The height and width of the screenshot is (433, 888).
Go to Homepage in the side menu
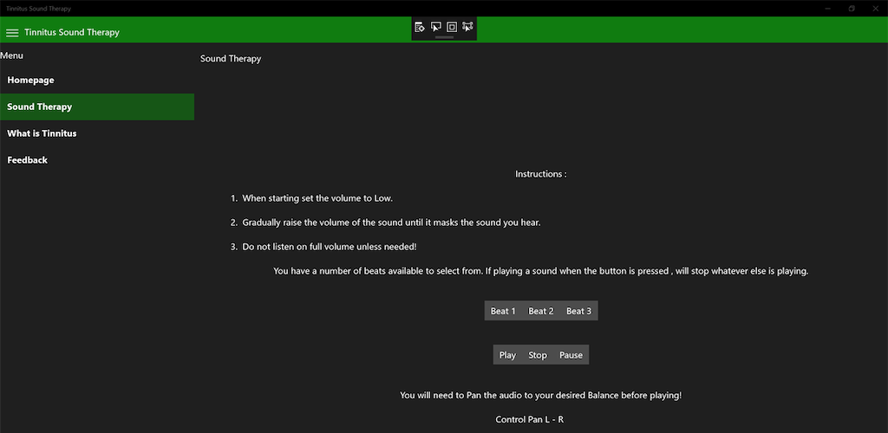31,81
